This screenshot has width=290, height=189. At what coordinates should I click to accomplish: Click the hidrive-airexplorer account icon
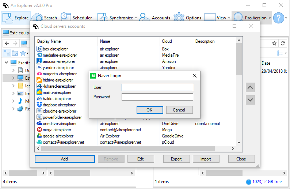click(39, 80)
